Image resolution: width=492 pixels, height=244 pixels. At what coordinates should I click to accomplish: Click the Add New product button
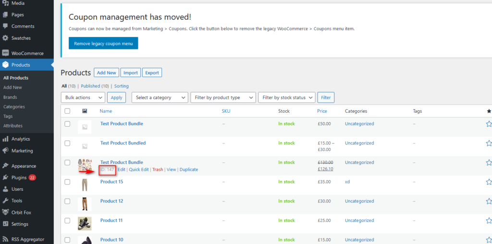(x=106, y=73)
